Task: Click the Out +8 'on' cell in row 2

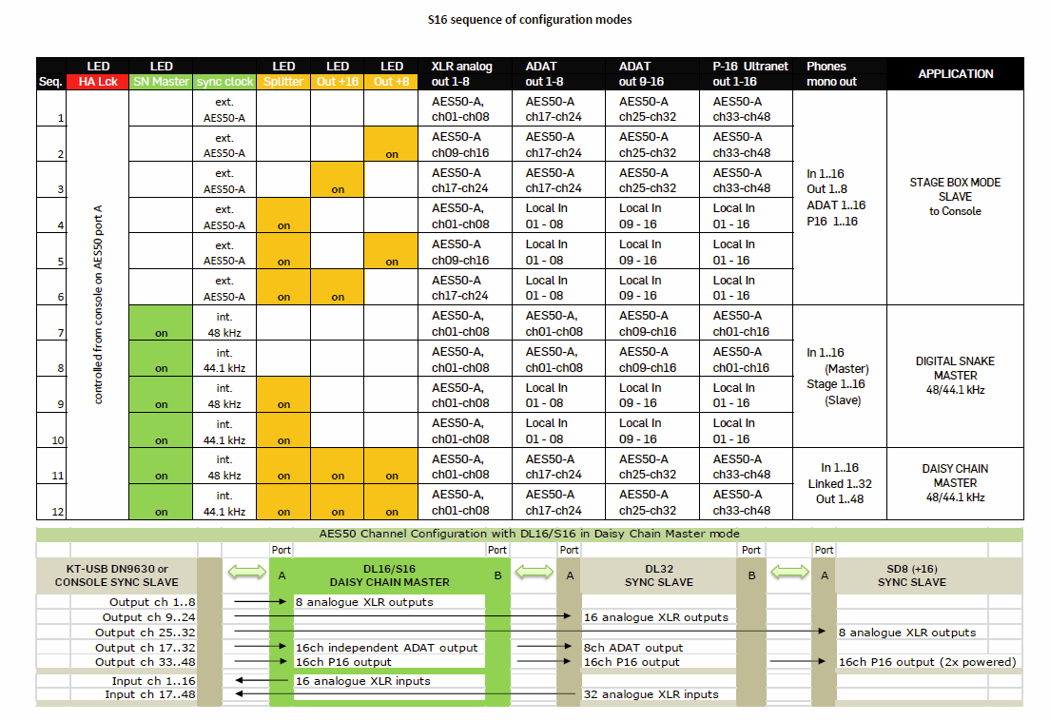Action: coord(392,144)
